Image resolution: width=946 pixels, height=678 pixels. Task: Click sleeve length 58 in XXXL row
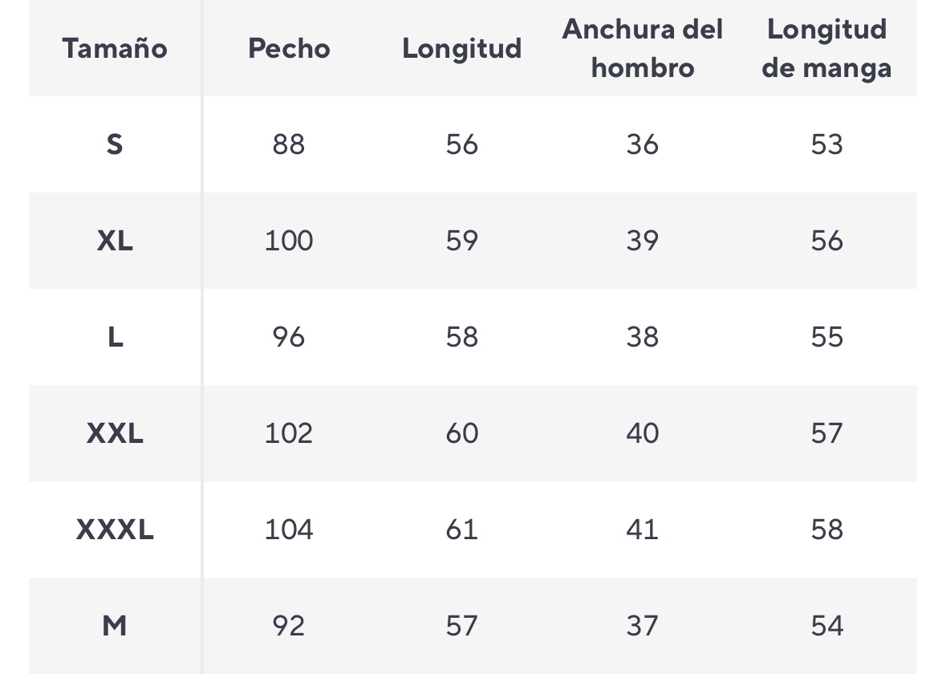click(826, 530)
